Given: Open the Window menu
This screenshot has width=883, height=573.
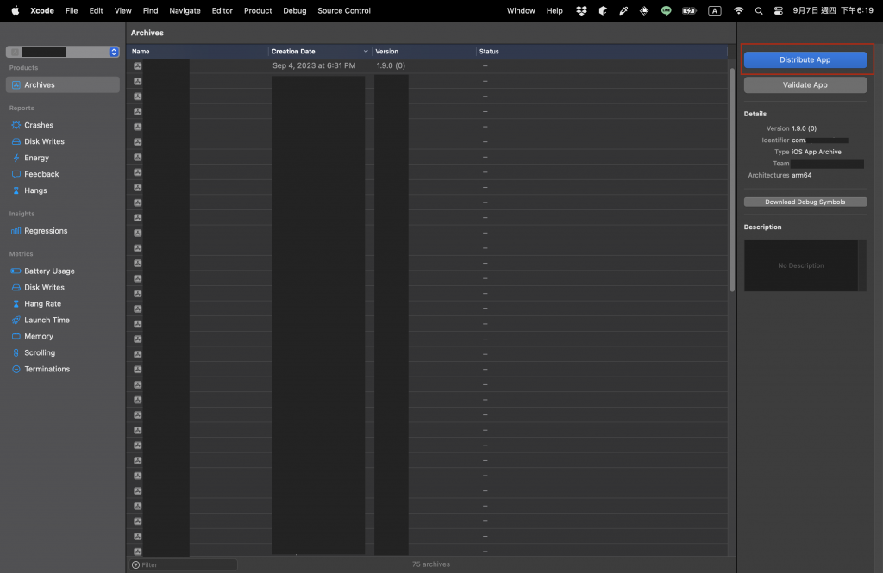Looking at the screenshot, I should (x=521, y=10).
